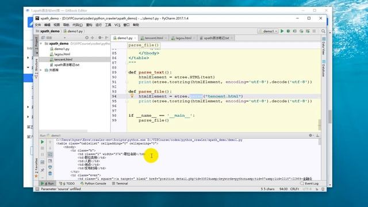Viewport: 368px width, 207px height.
Task: Click scroll-from-source icon in Project panel
Action: [x=87, y=37]
